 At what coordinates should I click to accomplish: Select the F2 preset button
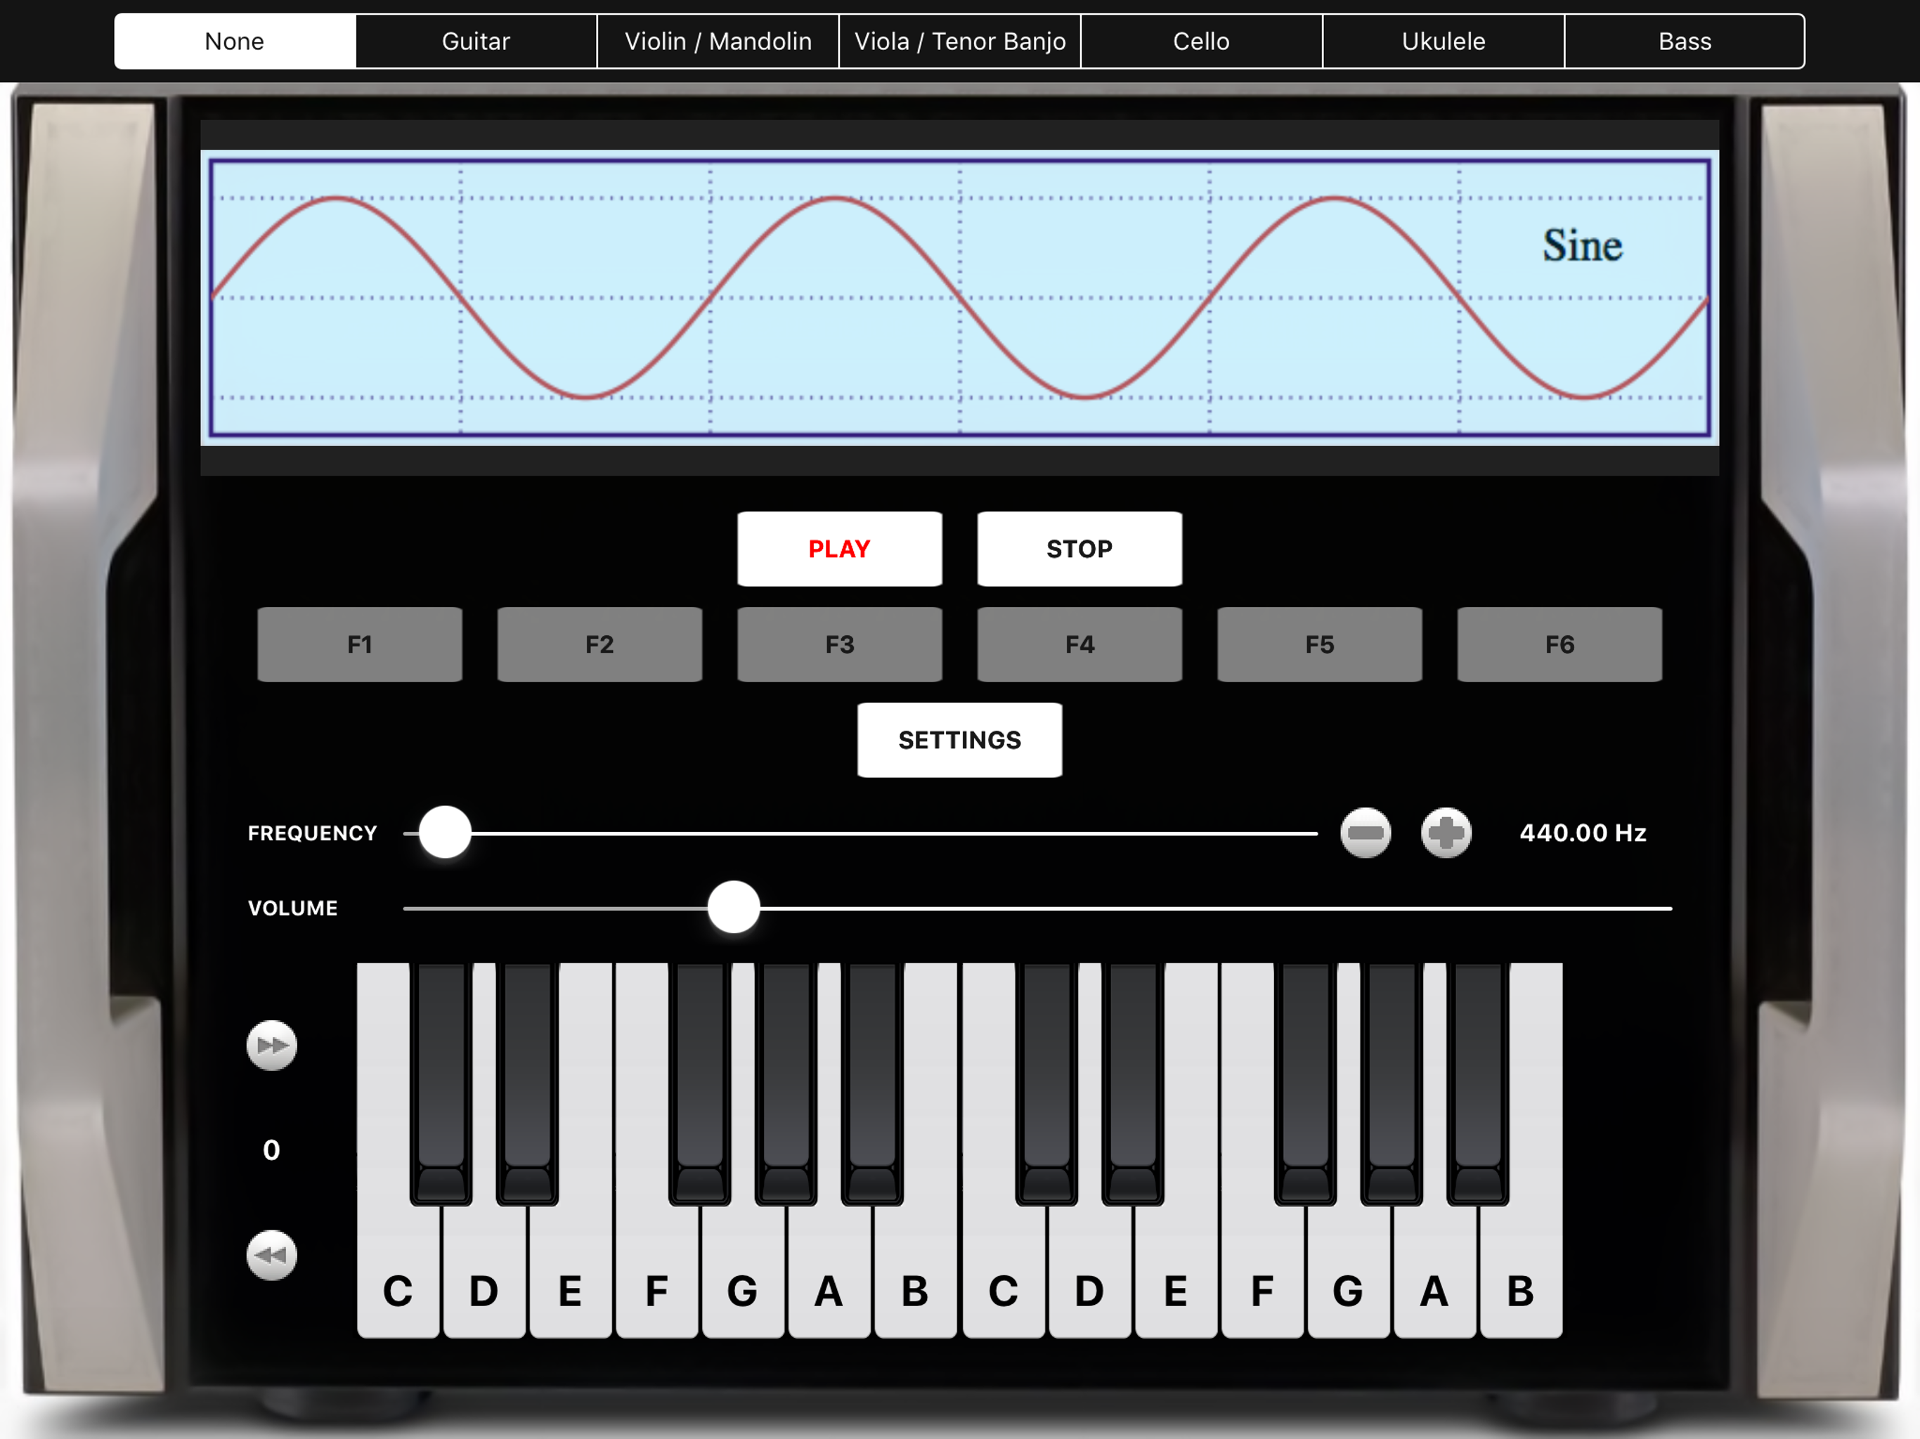pos(599,644)
